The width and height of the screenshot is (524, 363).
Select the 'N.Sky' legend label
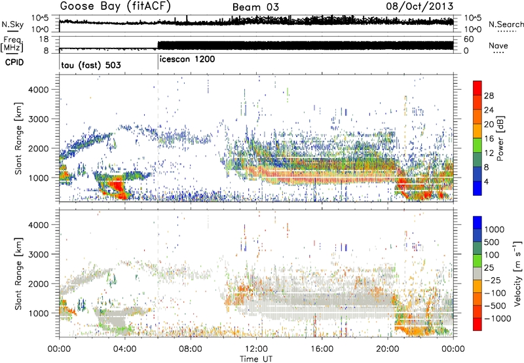click(12, 24)
